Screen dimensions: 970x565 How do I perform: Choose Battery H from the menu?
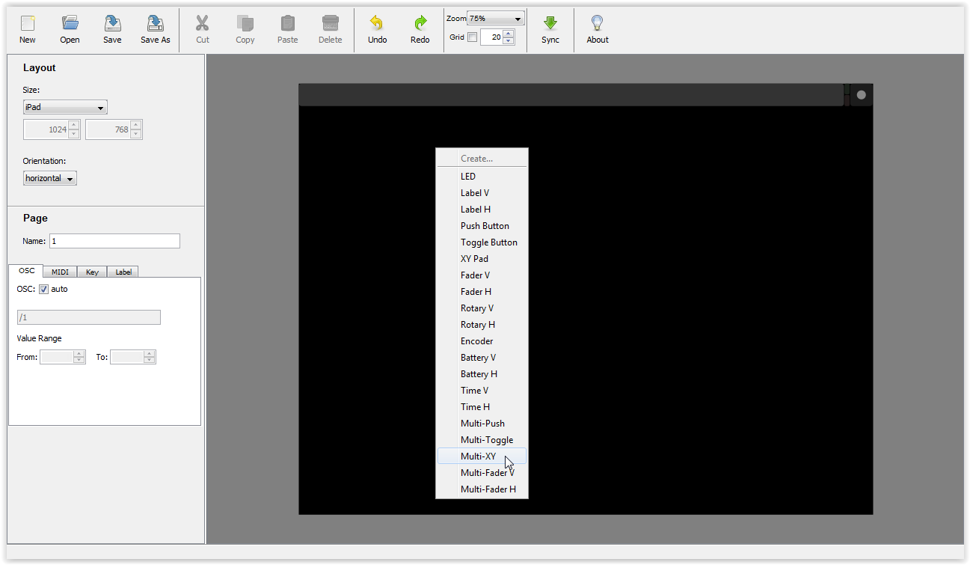pos(482,374)
